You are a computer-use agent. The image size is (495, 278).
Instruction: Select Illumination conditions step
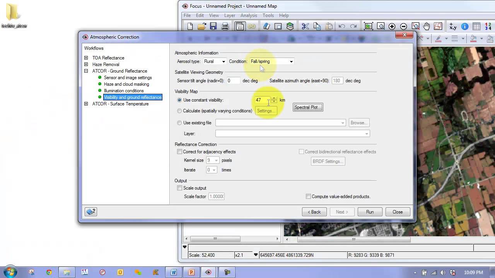[124, 91]
